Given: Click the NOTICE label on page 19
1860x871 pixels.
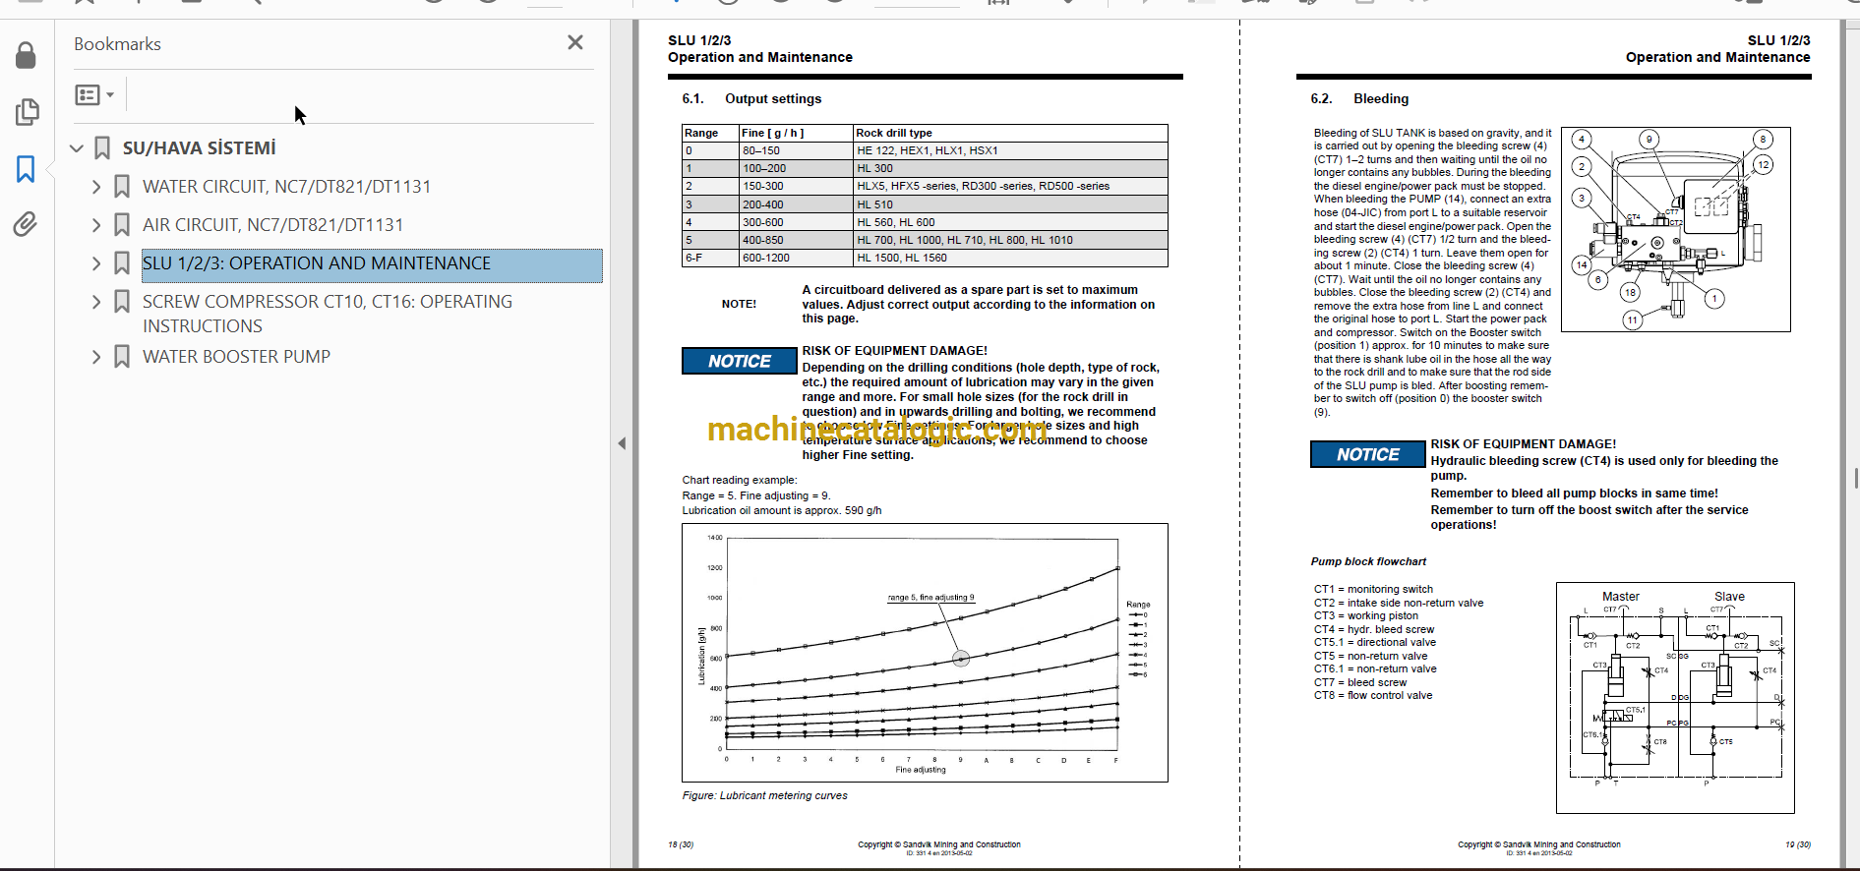Looking at the screenshot, I should click(x=1367, y=454).
